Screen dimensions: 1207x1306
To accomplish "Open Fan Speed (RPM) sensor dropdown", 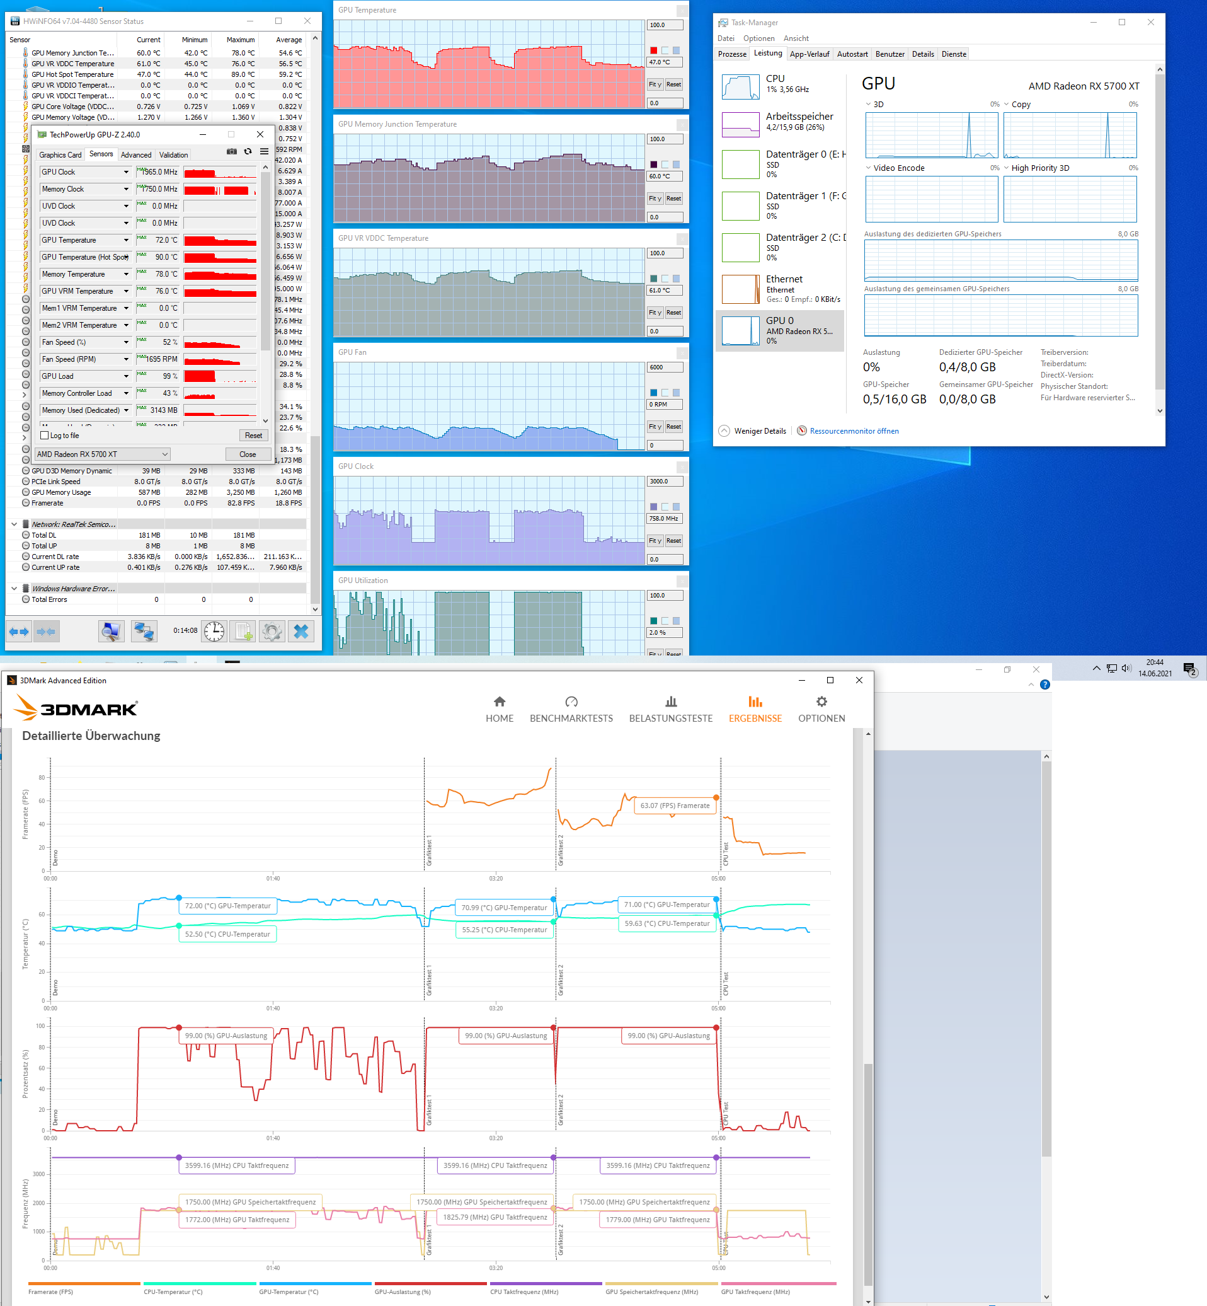I will point(126,359).
